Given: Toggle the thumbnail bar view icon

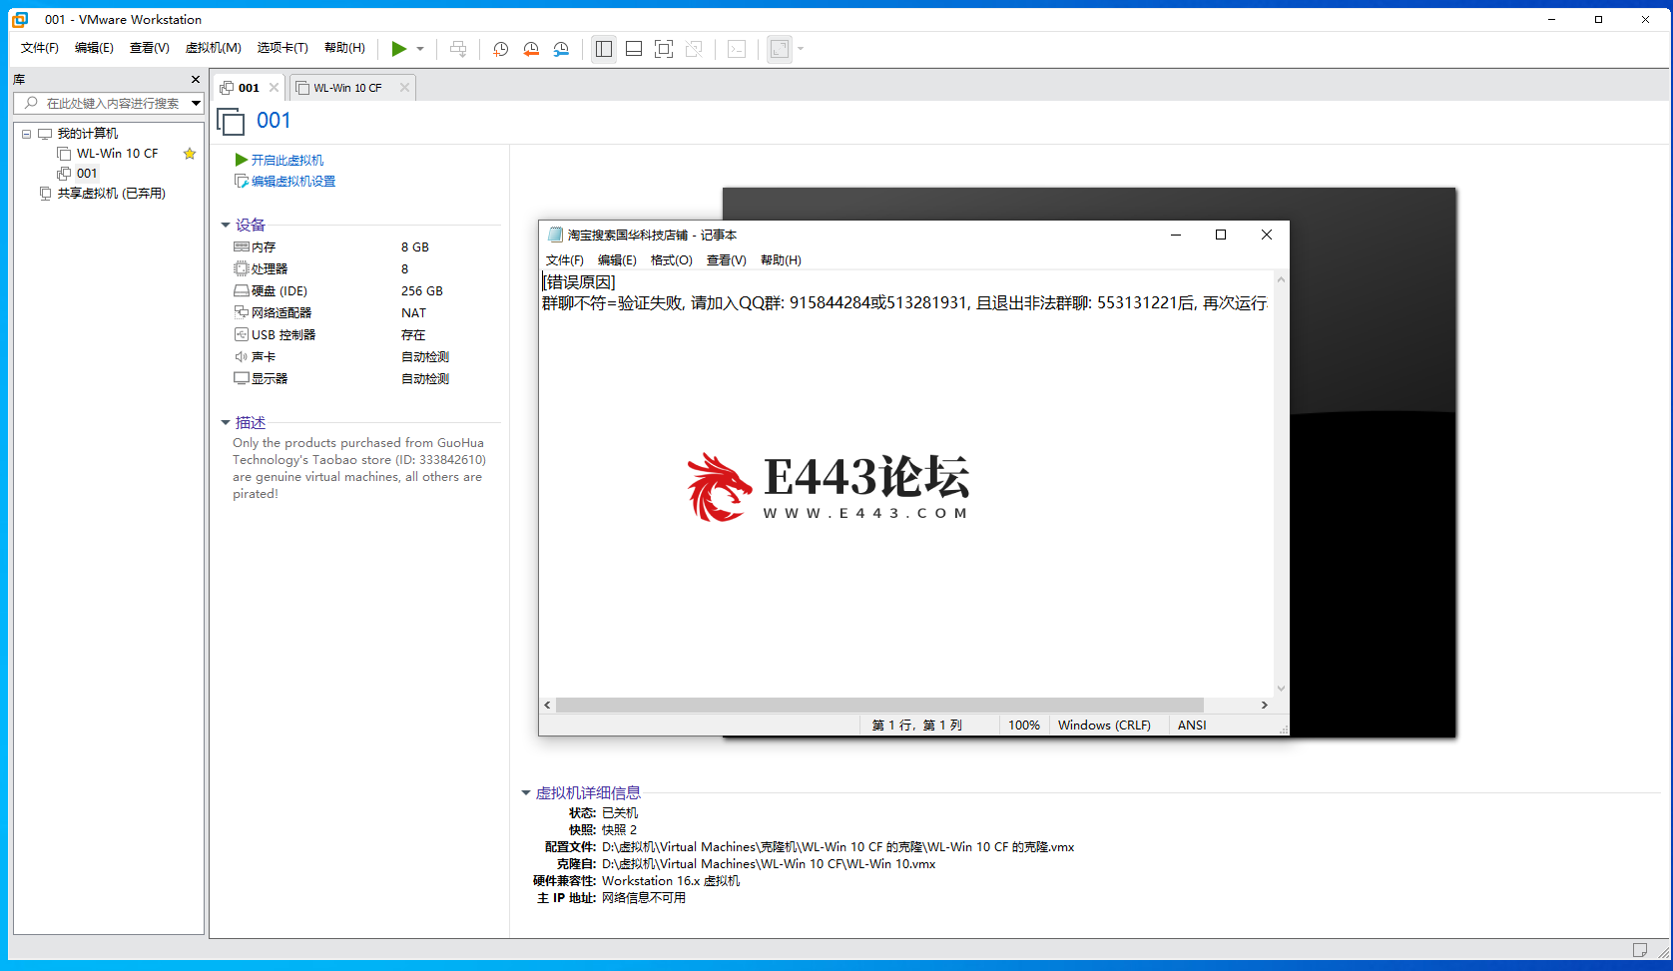Looking at the screenshot, I should (634, 49).
